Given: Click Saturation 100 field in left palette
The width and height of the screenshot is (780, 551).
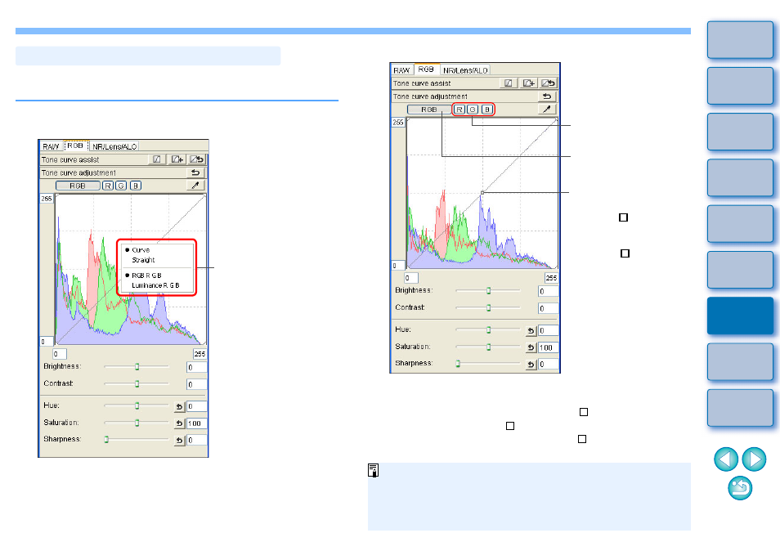Looking at the screenshot, I should click(196, 423).
